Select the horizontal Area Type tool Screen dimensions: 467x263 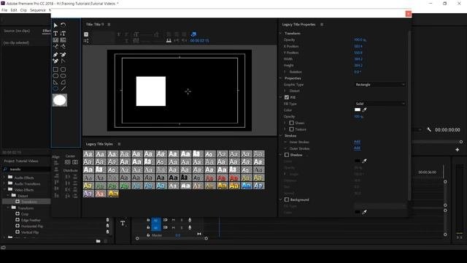coord(55,40)
